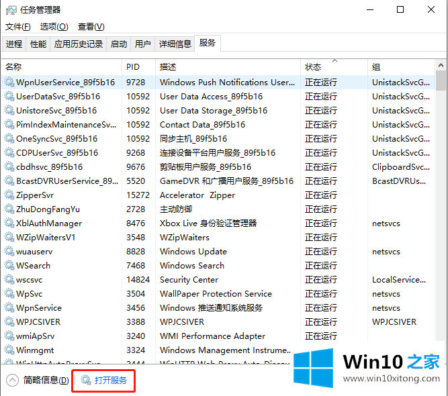Click PID 15272 in the ZipperSvr row
The height and width of the screenshot is (396, 448).
(x=138, y=195)
